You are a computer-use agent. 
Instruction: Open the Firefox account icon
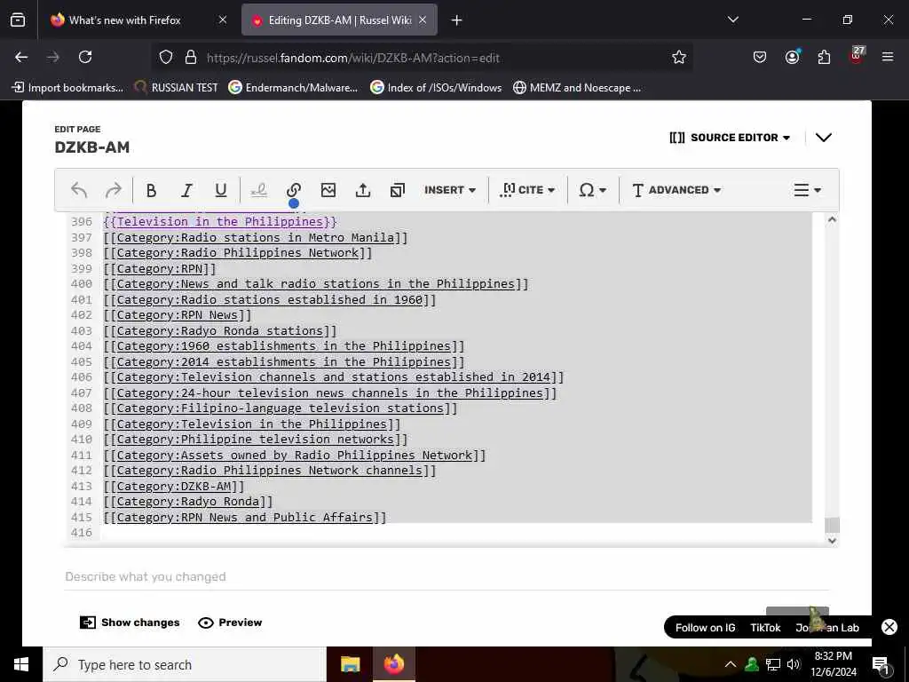click(792, 57)
